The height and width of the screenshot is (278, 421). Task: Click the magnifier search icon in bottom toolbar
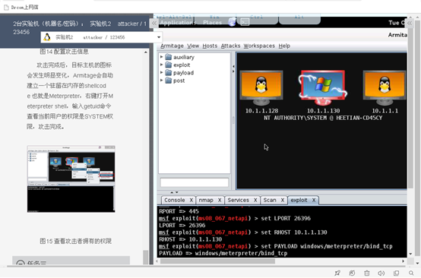pos(411,273)
